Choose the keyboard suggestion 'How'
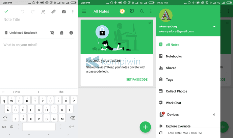 pyautogui.click(x=17, y=92)
